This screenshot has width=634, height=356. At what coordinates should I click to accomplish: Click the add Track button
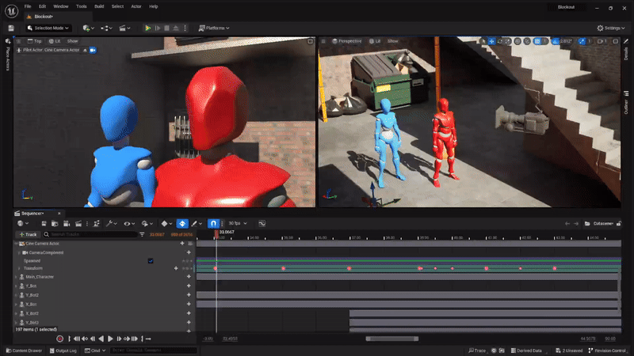(29, 234)
